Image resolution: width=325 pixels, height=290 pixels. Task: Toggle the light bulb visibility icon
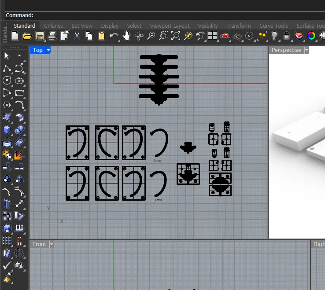pos(274,36)
